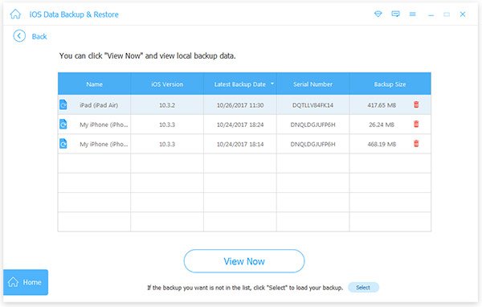
Task: Click the iOS Version column header
Action: [x=167, y=84]
